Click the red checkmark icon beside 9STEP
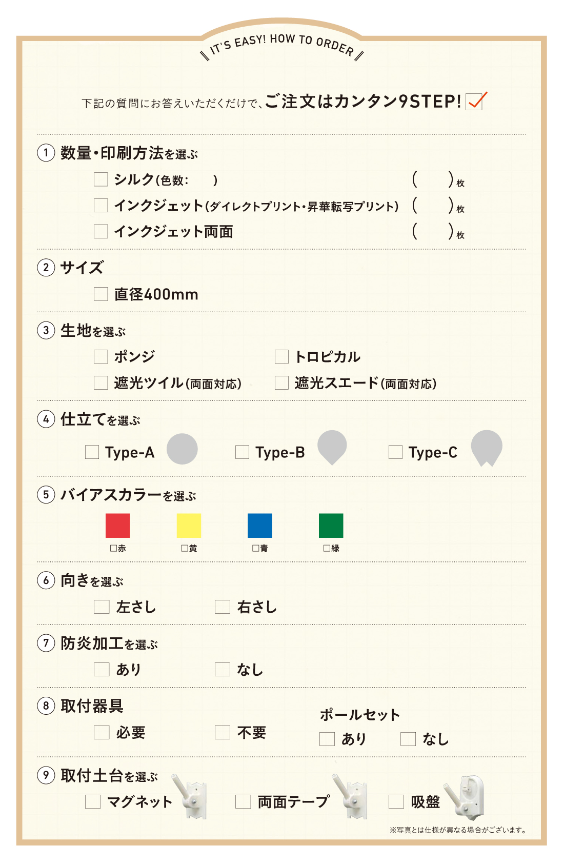Viewport: 564px width, 866px height. click(x=476, y=101)
